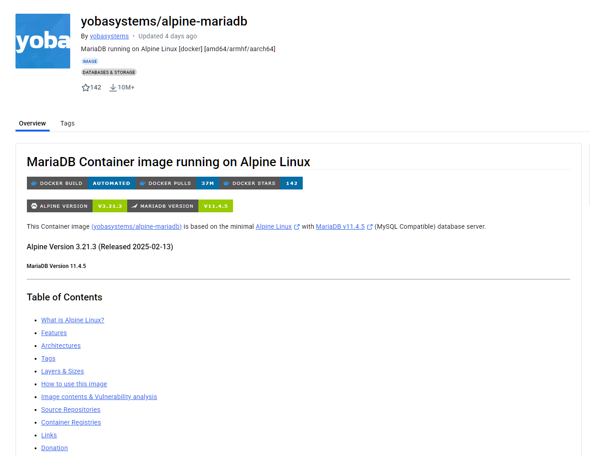This screenshot has width=590, height=457.
Task: Click the Alpine Version v3.21.3 badge
Action: (77, 206)
